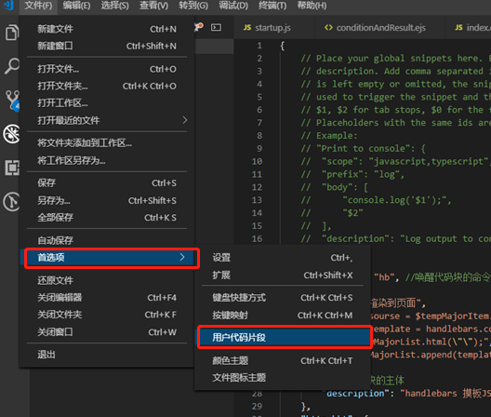Image resolution: width=491 pixels, height=417 pixels.
Task: Choose 保存 menu entry
Action: [x=106, y=183]
